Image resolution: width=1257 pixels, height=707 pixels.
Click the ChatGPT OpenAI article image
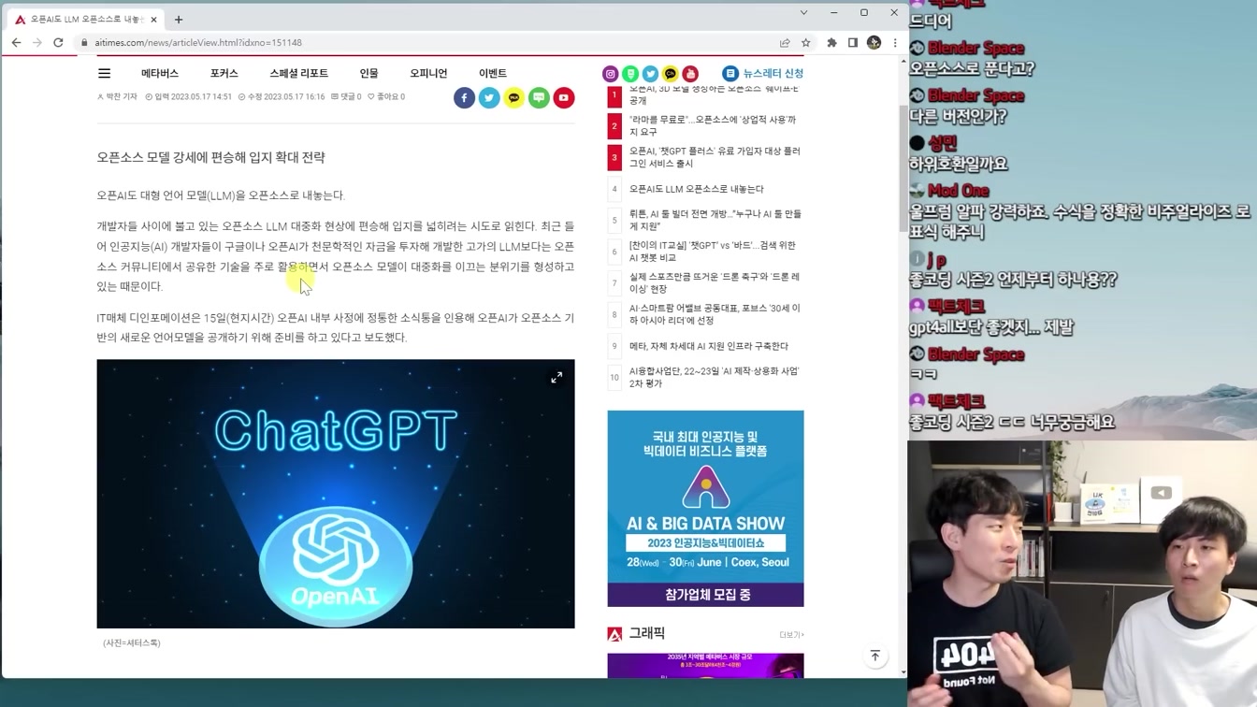(336, 494)
